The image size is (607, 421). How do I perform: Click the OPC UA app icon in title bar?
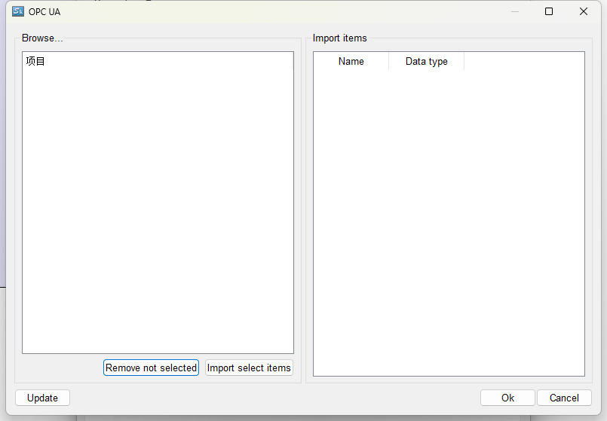tap(18, 11)
